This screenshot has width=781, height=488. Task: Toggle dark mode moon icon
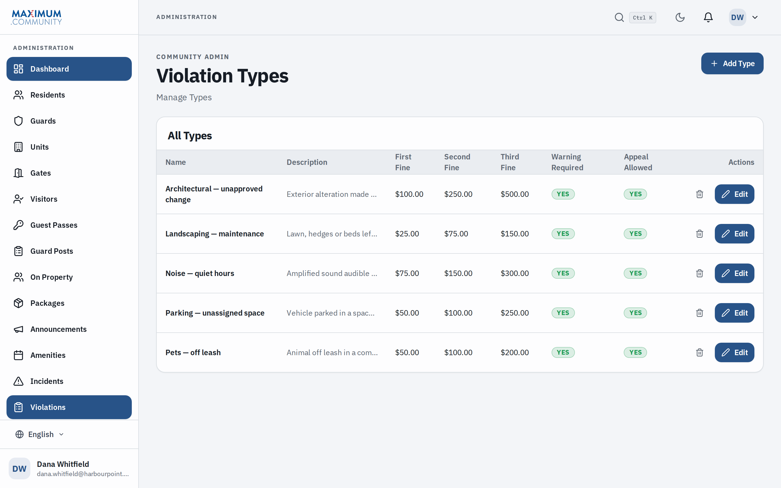click(x=680, y=17)
